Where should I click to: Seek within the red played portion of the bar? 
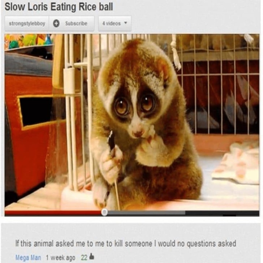click(53, 213)
